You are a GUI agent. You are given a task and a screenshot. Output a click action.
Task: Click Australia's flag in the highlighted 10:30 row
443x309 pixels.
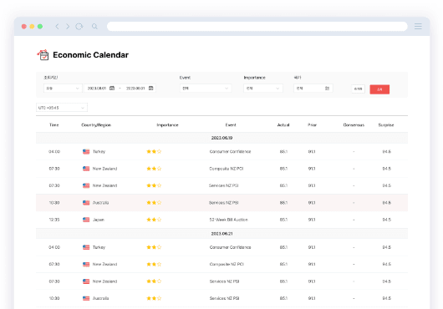click(86, 203)
